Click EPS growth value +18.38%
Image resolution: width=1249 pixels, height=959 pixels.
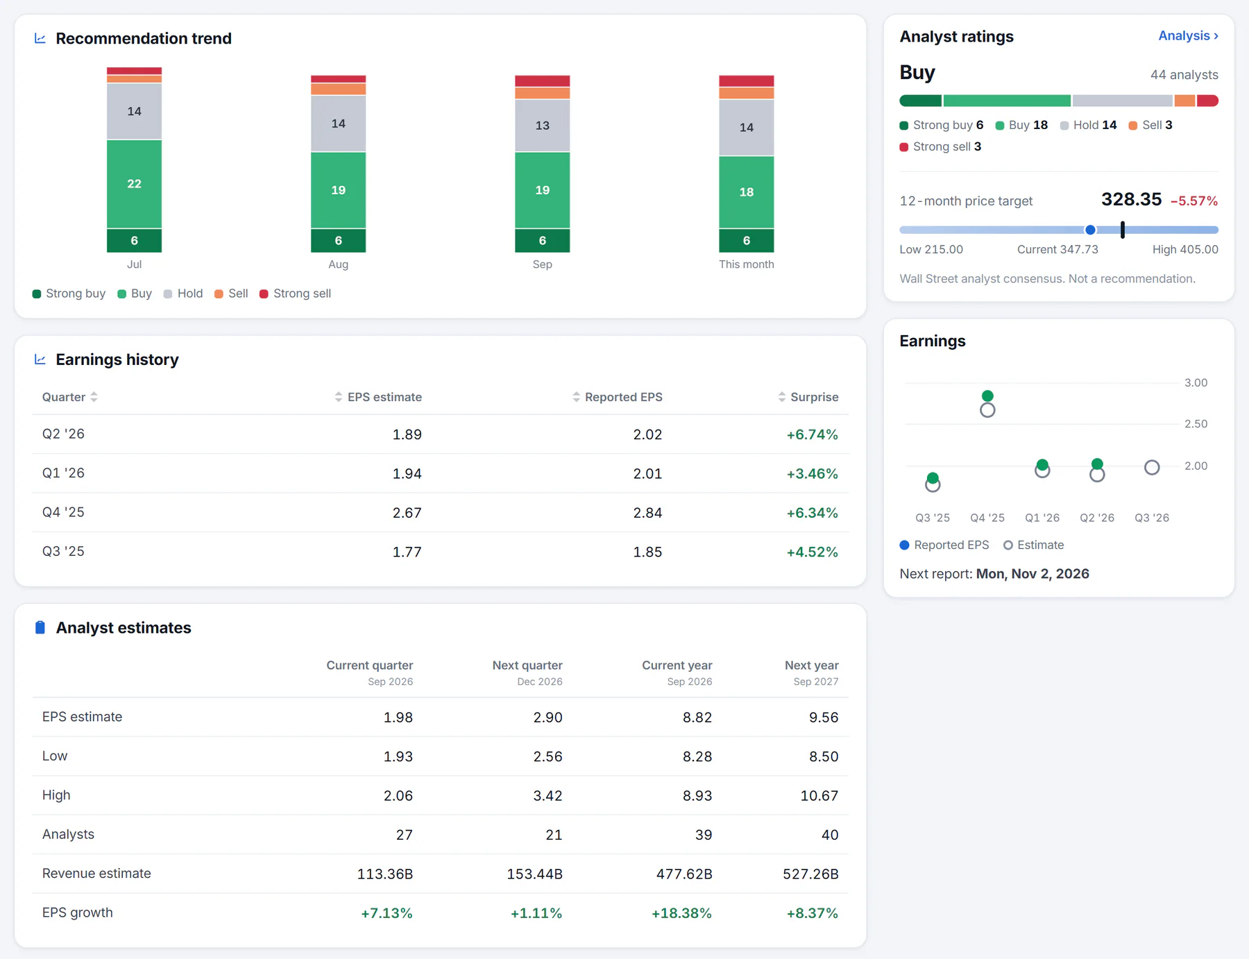(681, 913)
